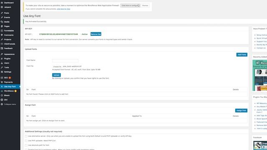Image resolution: width=267 pixels, height=150 pixels.
Task: Click the Pages sidebar icon
Action: (x=2, y=26)
